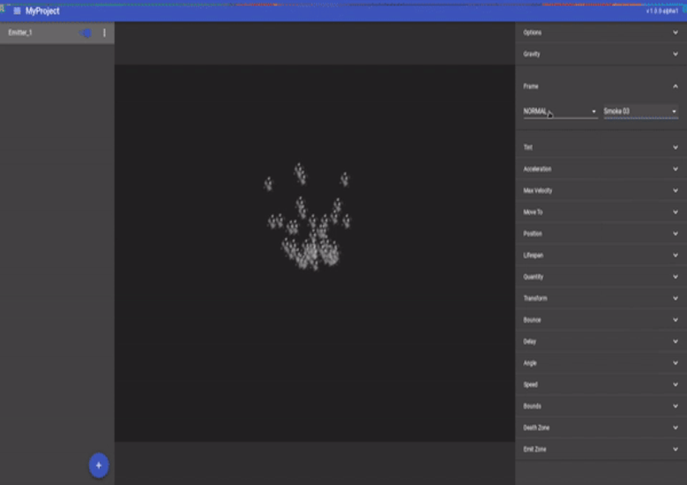
Task: Open the NORMAL blend mode dropdown
Action: point(559,112)
